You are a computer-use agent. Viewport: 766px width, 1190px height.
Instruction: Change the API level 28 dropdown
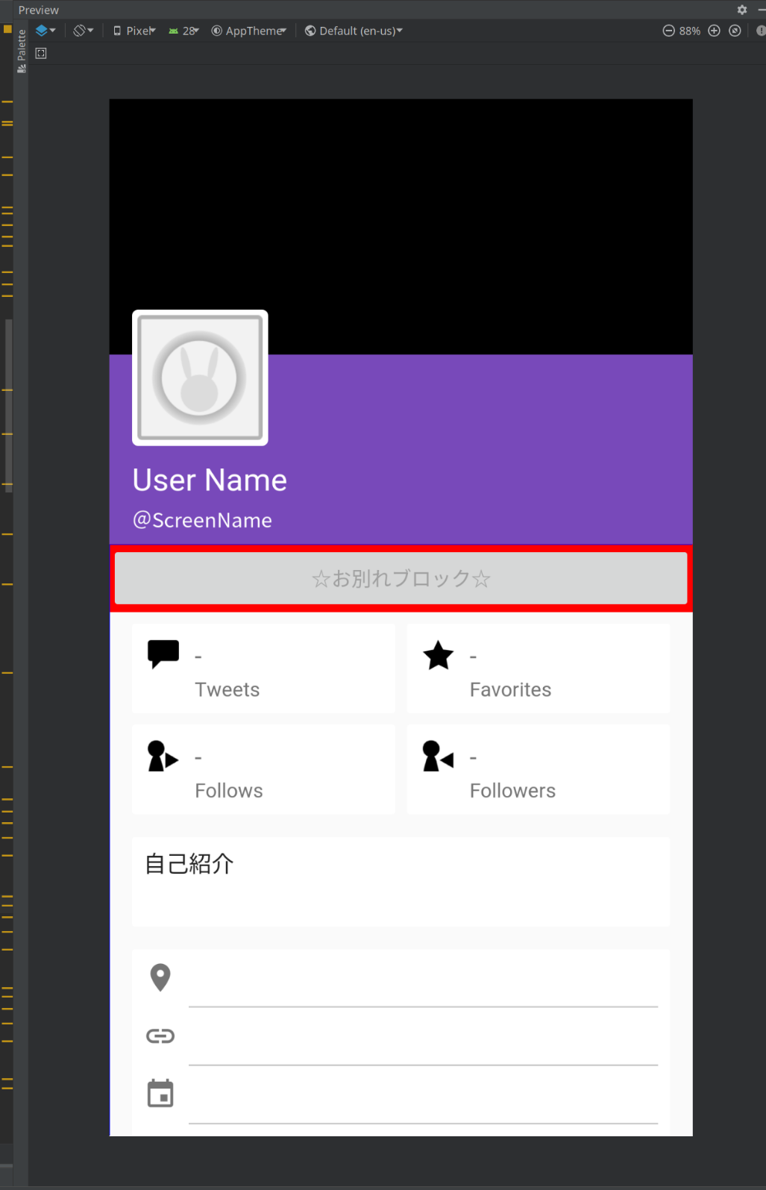183,31
